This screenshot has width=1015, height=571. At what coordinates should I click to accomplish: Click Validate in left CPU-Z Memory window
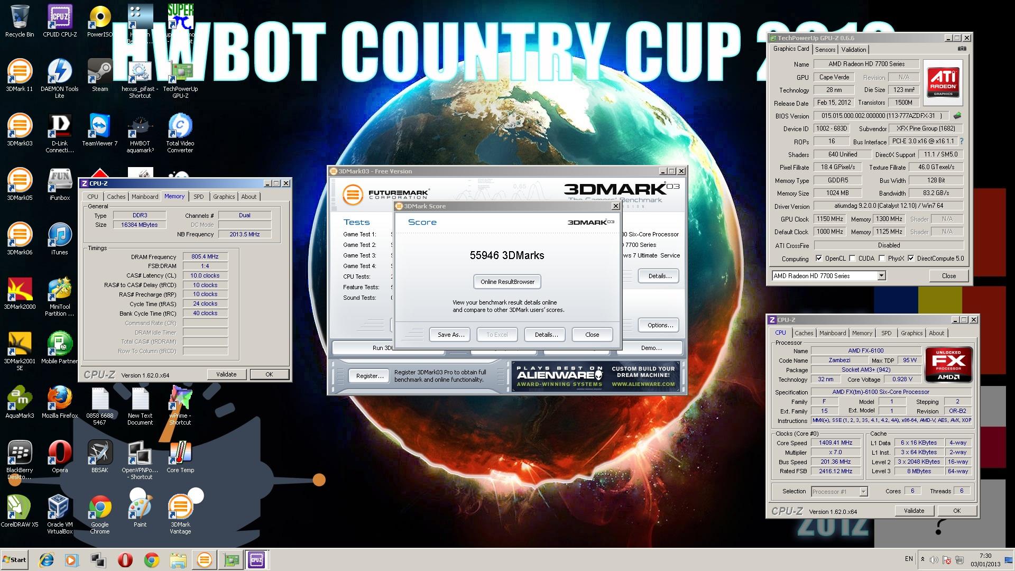[226, 374]
